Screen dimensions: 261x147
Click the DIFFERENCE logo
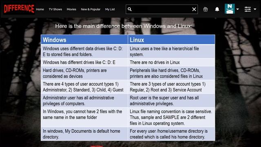tap(19, 9)
